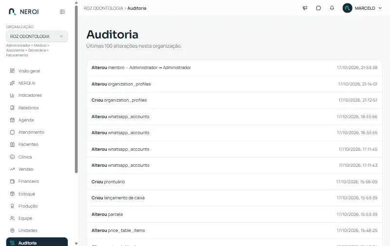Click the sidebar scrollbar up arrow
Viewport: 390px width, 246px height.
76,3
